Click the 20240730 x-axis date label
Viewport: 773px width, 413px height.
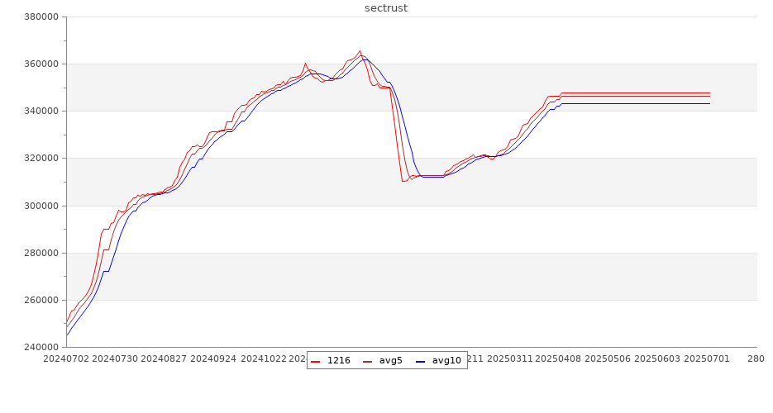116,359
